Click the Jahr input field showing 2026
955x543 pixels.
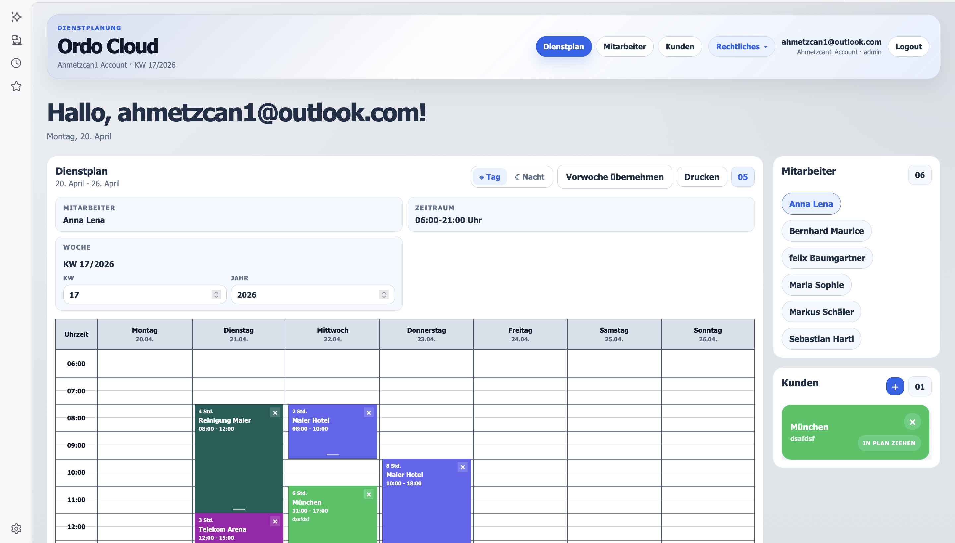tap(313, 295)
